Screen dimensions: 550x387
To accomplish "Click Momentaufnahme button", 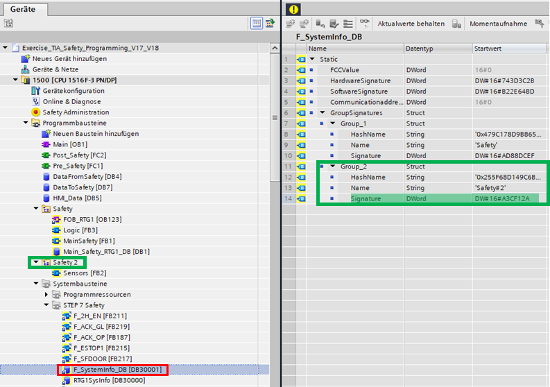I will (498, 24).
